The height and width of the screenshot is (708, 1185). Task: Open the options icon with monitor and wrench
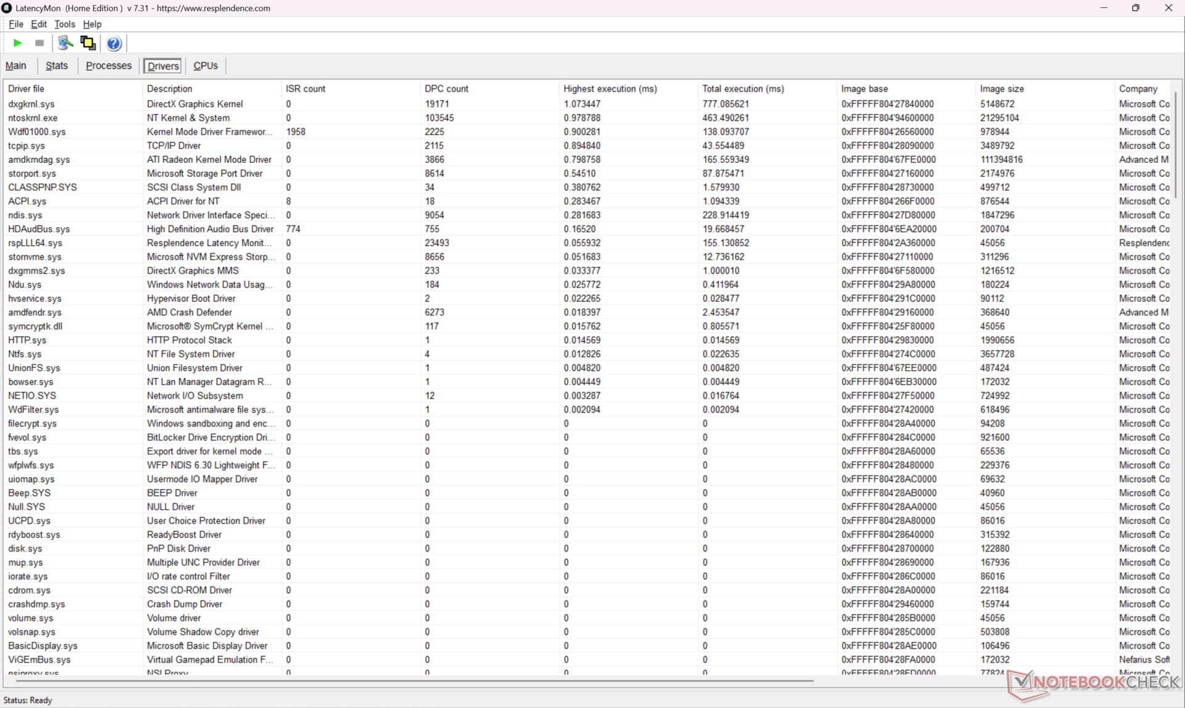click(65, 43)
